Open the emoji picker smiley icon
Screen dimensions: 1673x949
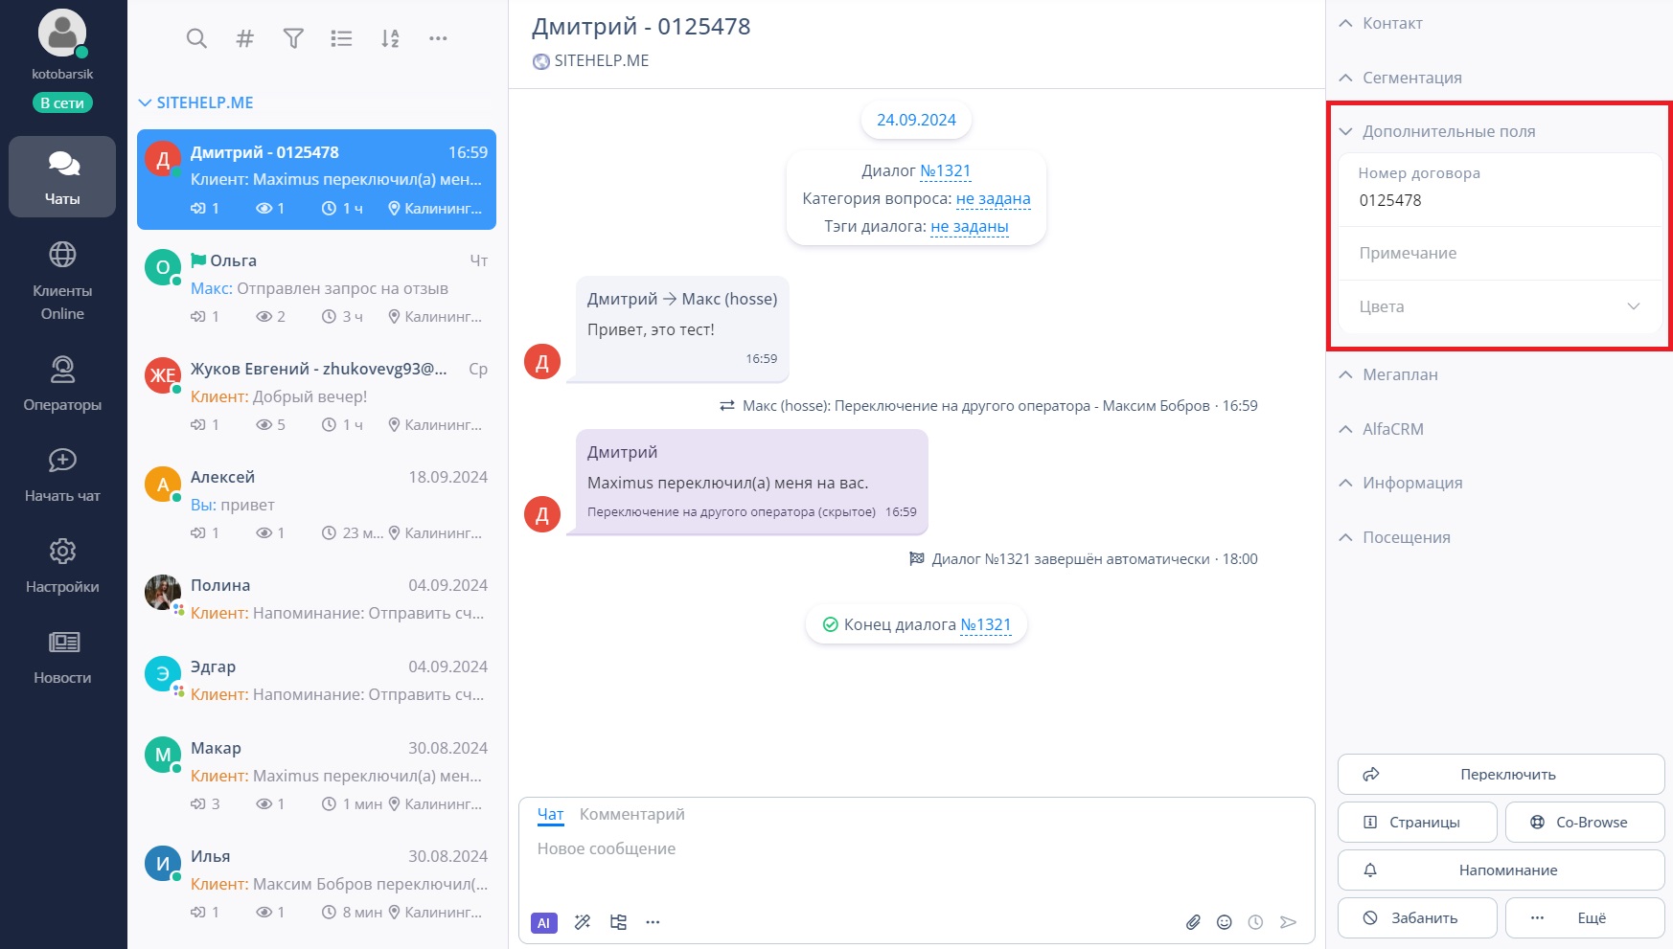pos(1224,922)
